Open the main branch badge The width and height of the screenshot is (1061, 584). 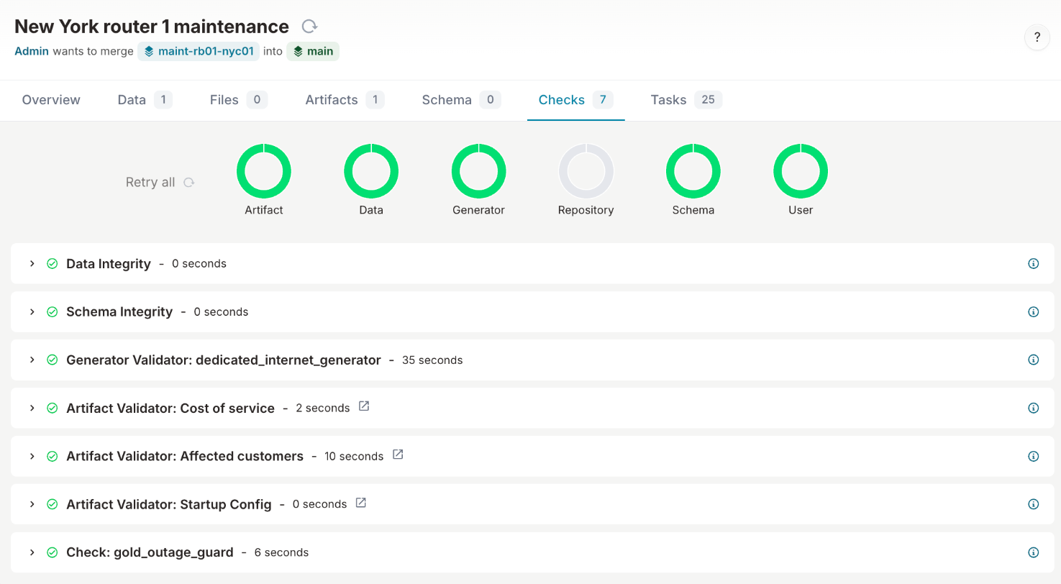pyautogui.click(x=313, y=52)
